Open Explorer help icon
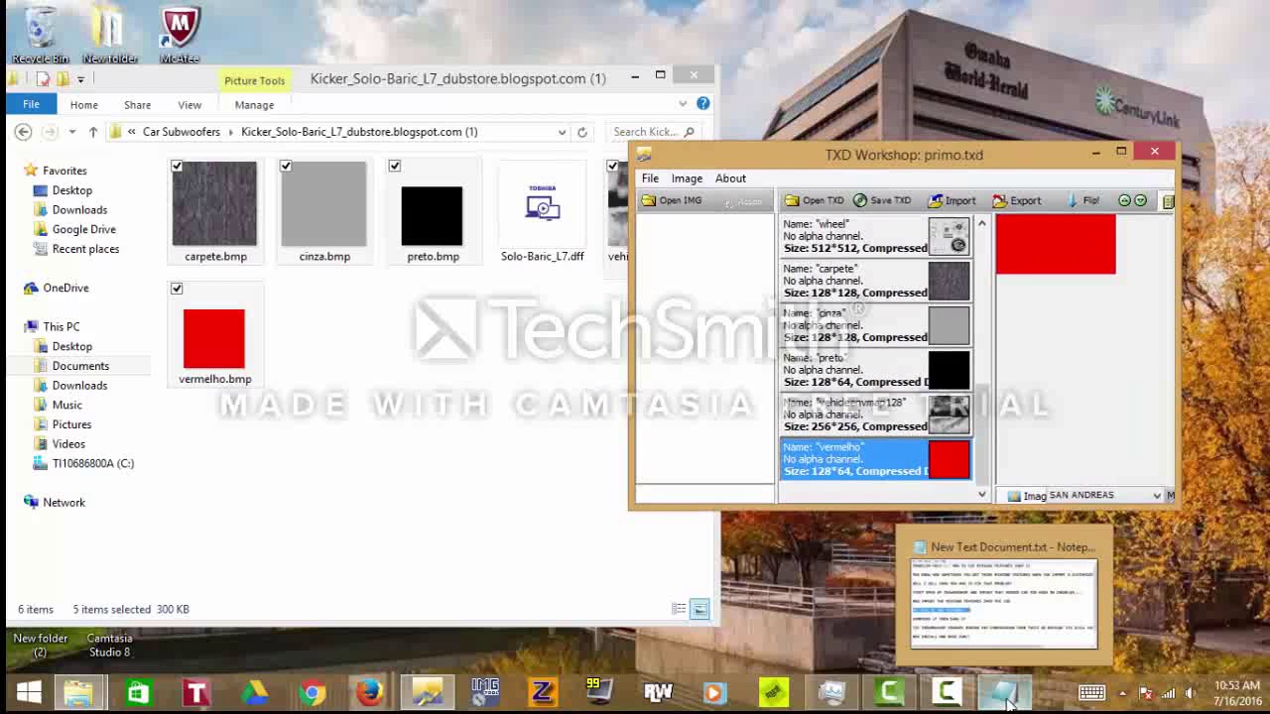Screen dimensions: 1270x714 click(x=702, y=103)
